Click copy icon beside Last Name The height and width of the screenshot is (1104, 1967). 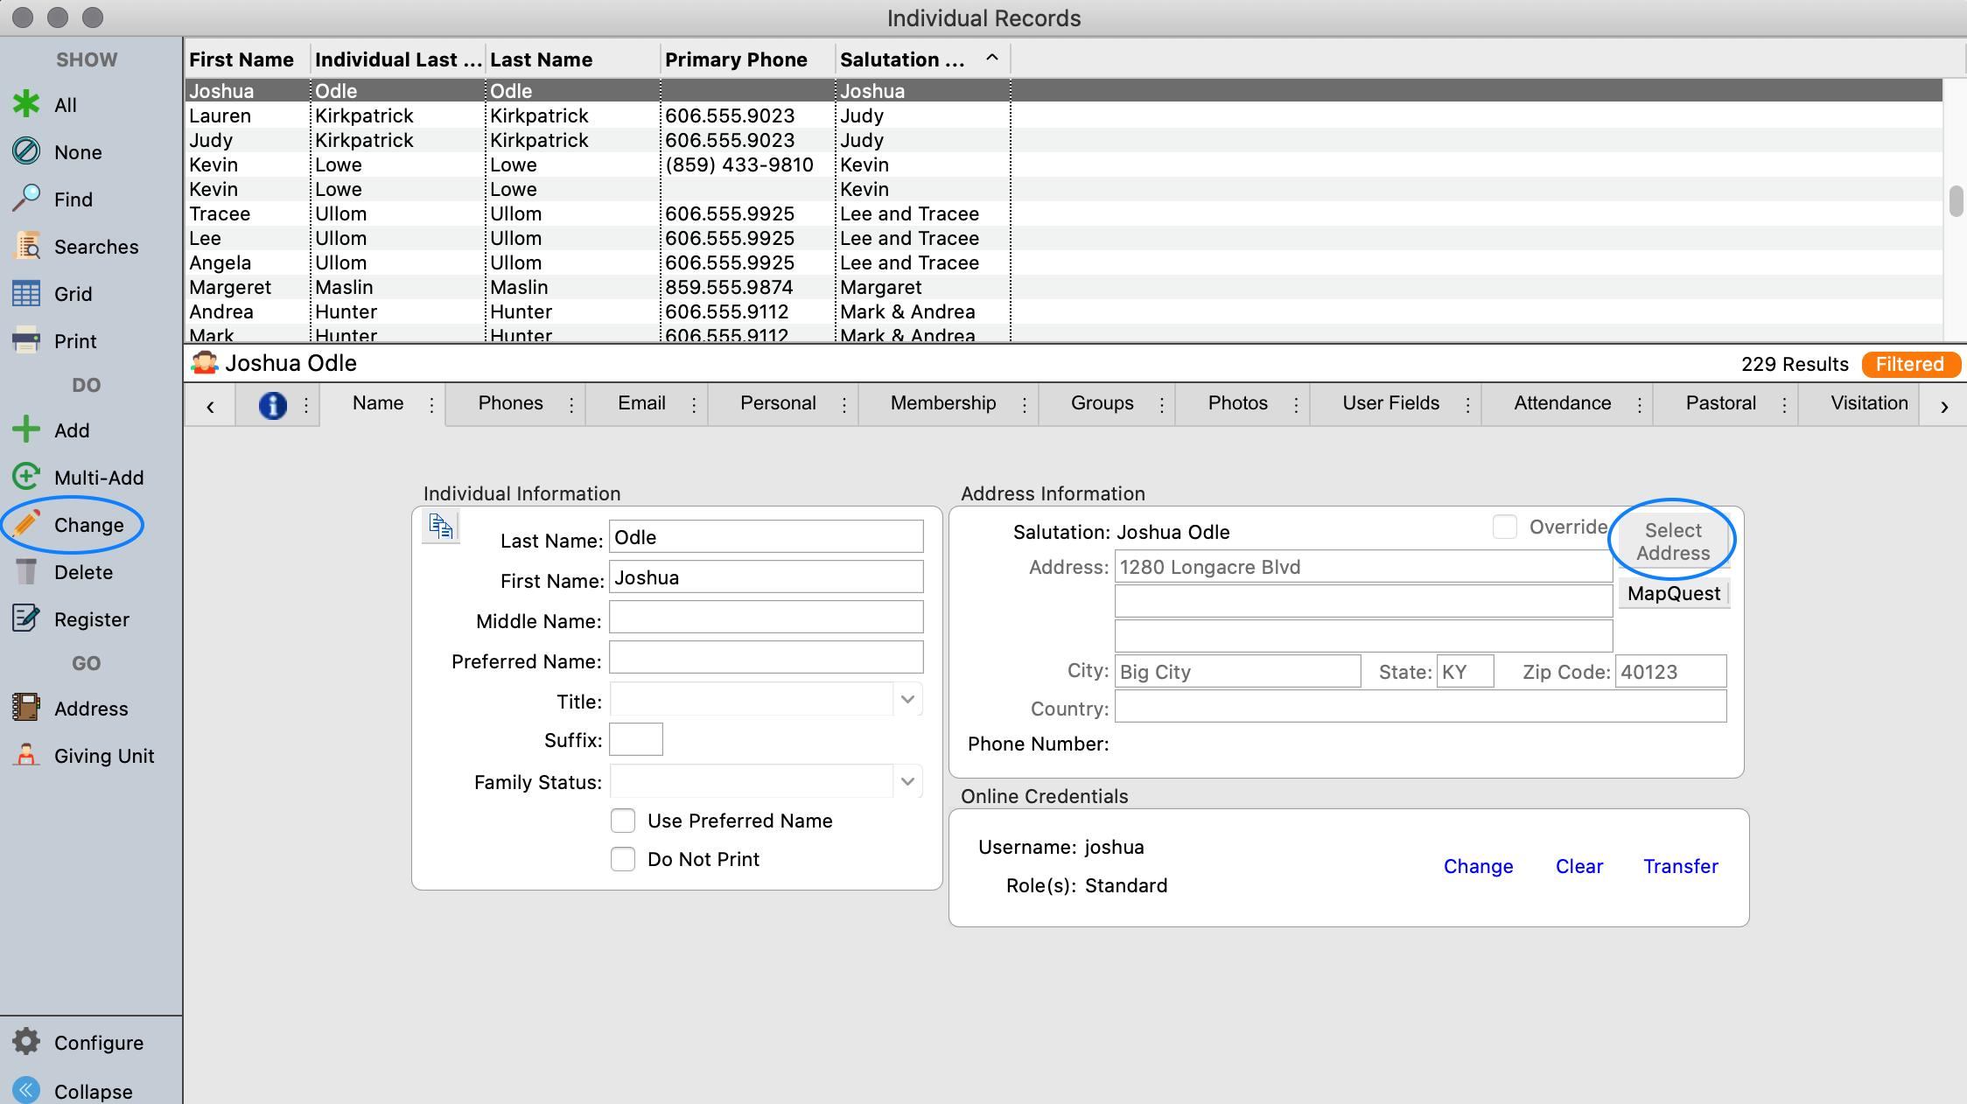441,526
